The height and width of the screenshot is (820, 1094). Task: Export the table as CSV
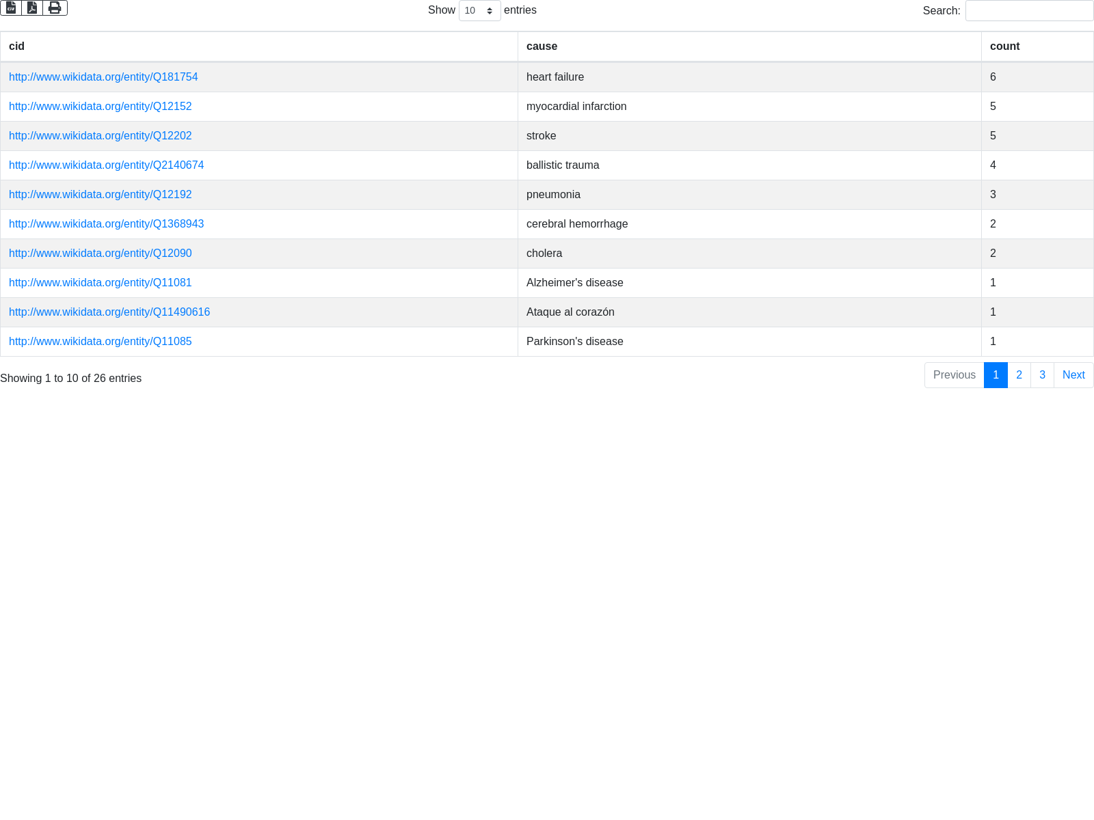(11, 8)
